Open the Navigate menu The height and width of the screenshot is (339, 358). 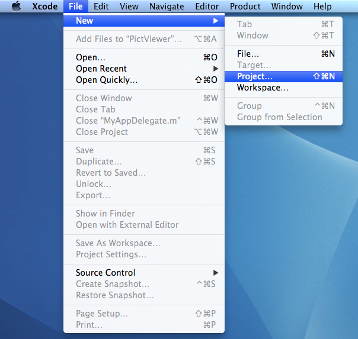click(167, 7)
